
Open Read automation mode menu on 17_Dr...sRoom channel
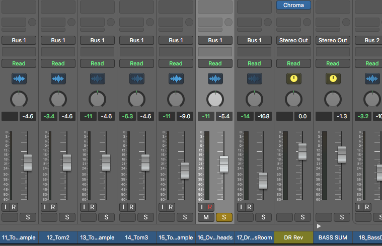(x=254, y=63)
